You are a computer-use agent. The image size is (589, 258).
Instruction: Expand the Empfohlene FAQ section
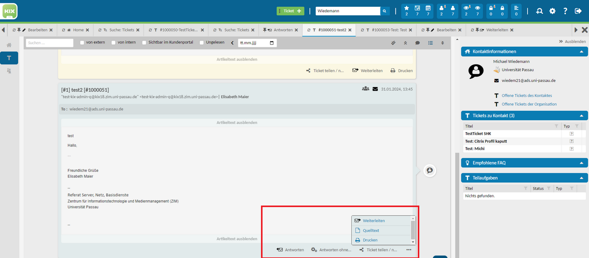pyautogui.click(x=581, y=163)
